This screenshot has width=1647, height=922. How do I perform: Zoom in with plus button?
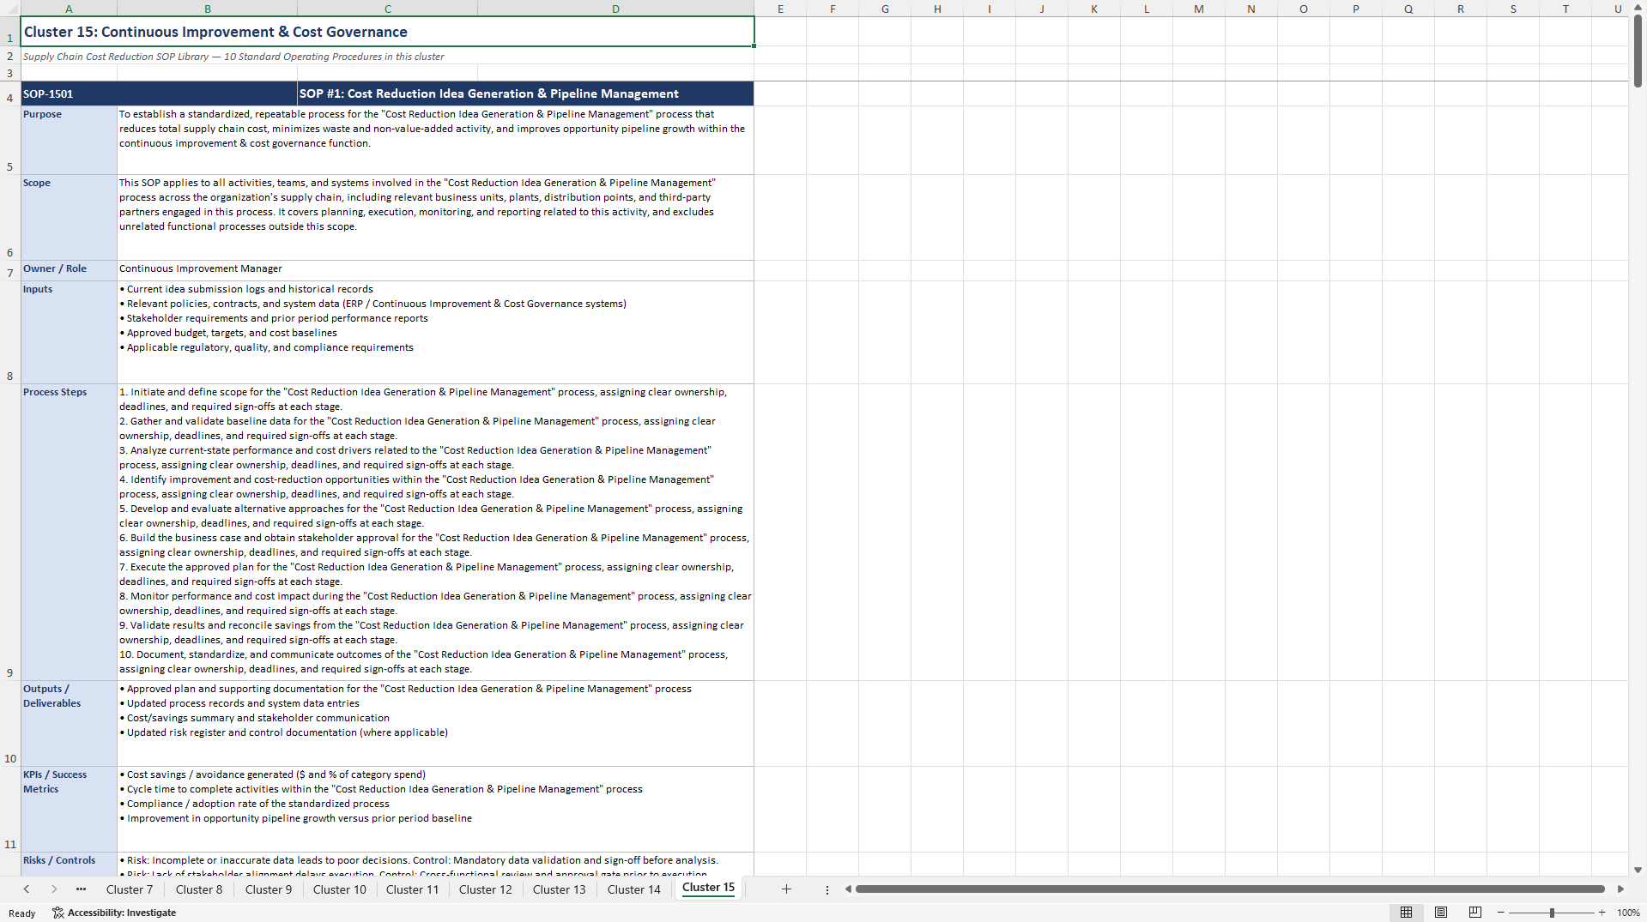1602,913
